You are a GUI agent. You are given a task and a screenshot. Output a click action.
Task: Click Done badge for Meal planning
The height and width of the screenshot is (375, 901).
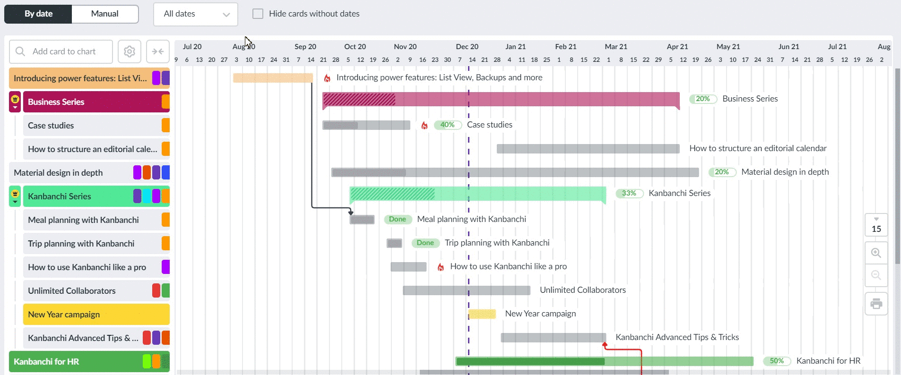click(398, 219)
